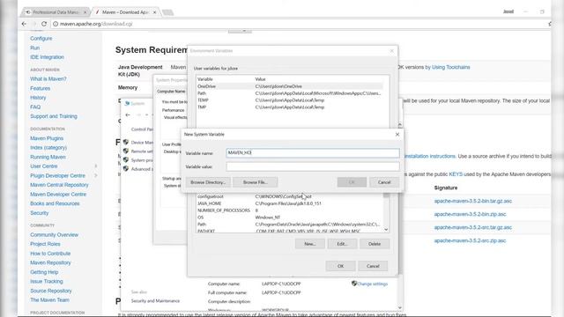Switch to the Professional Data Management tab
564x317 pixels.
(x=56, y=12)
